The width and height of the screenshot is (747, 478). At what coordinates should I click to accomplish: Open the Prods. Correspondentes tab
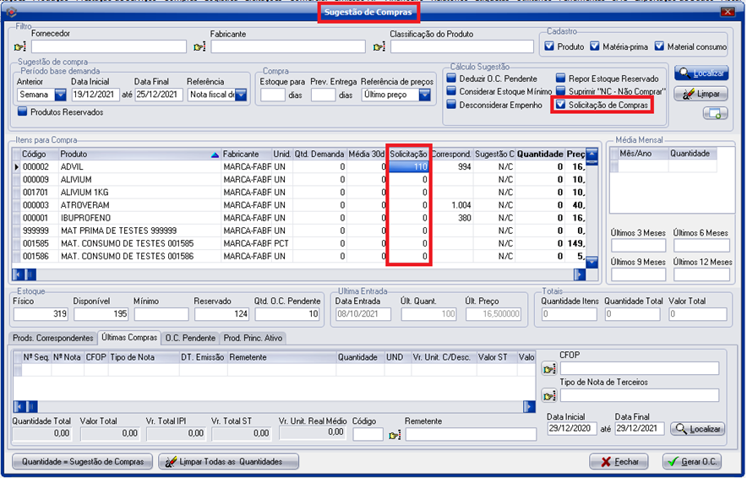tap(52, 338)
